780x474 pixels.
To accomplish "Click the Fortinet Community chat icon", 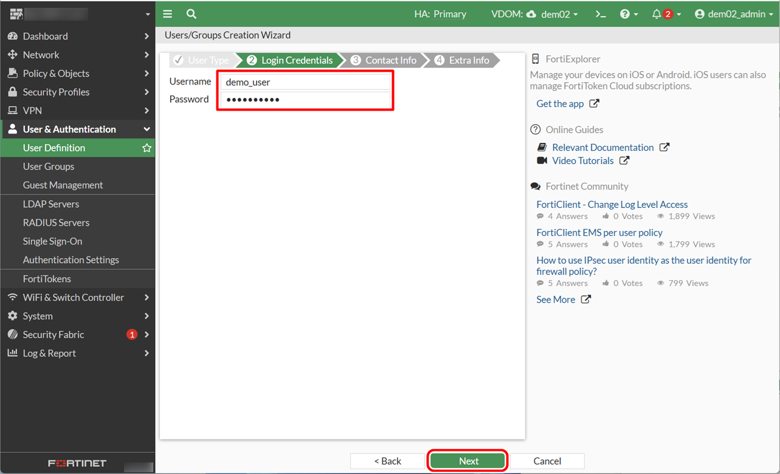I will (x=536, y=187).
